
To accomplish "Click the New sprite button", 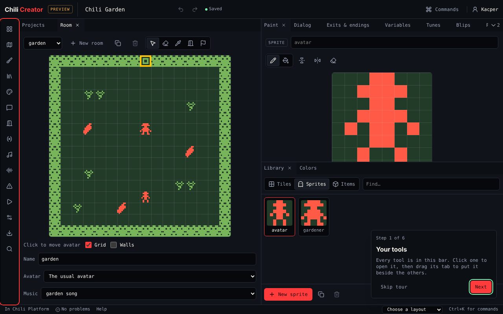I will click(288, 294).
